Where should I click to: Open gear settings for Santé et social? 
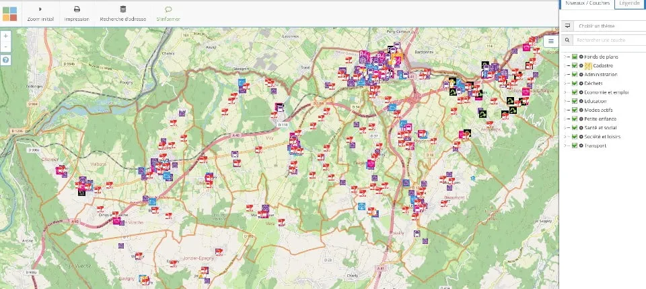[581, 128]
